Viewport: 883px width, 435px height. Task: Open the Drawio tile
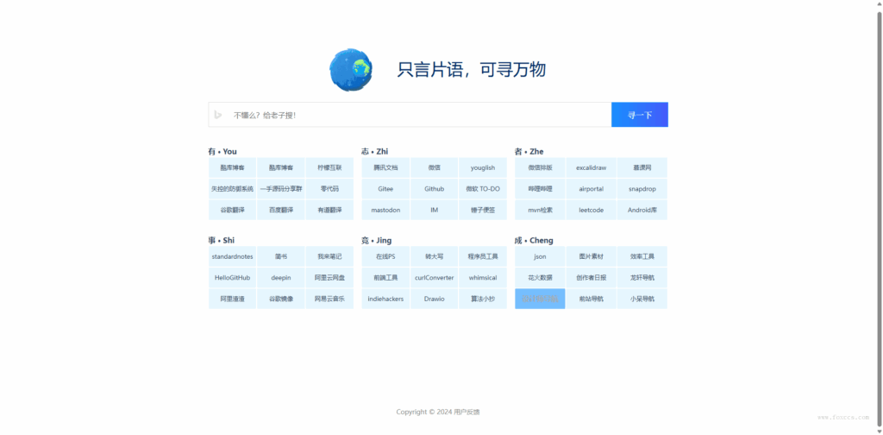tap(435, 299)
